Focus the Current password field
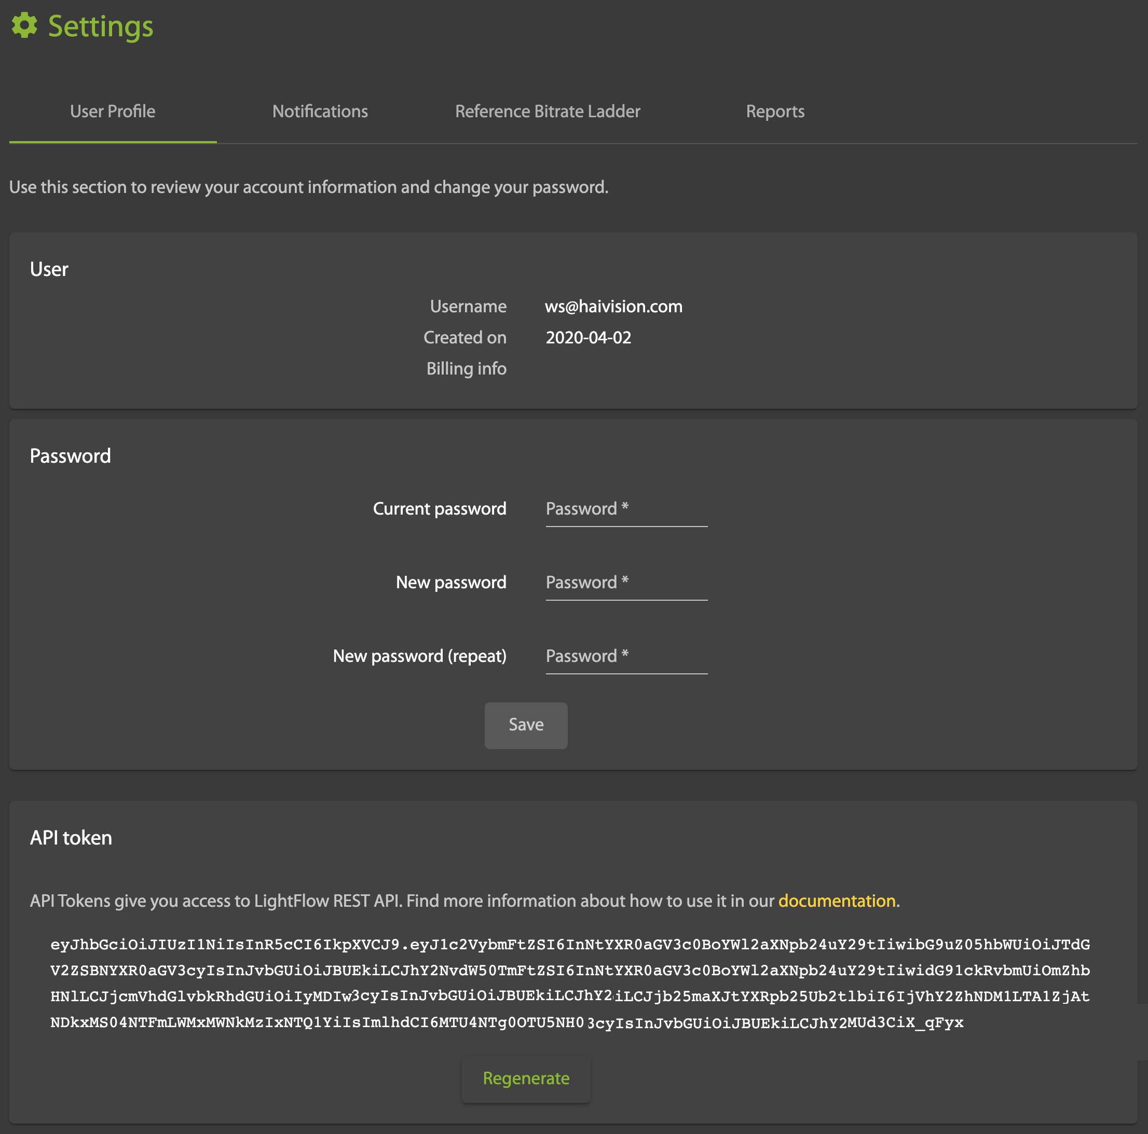Image resolution: width=1148 pixels, height=1134 pixels. tap(626, 509)
